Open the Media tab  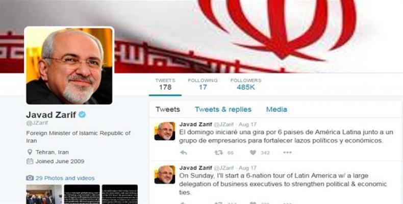click(276, 110)
